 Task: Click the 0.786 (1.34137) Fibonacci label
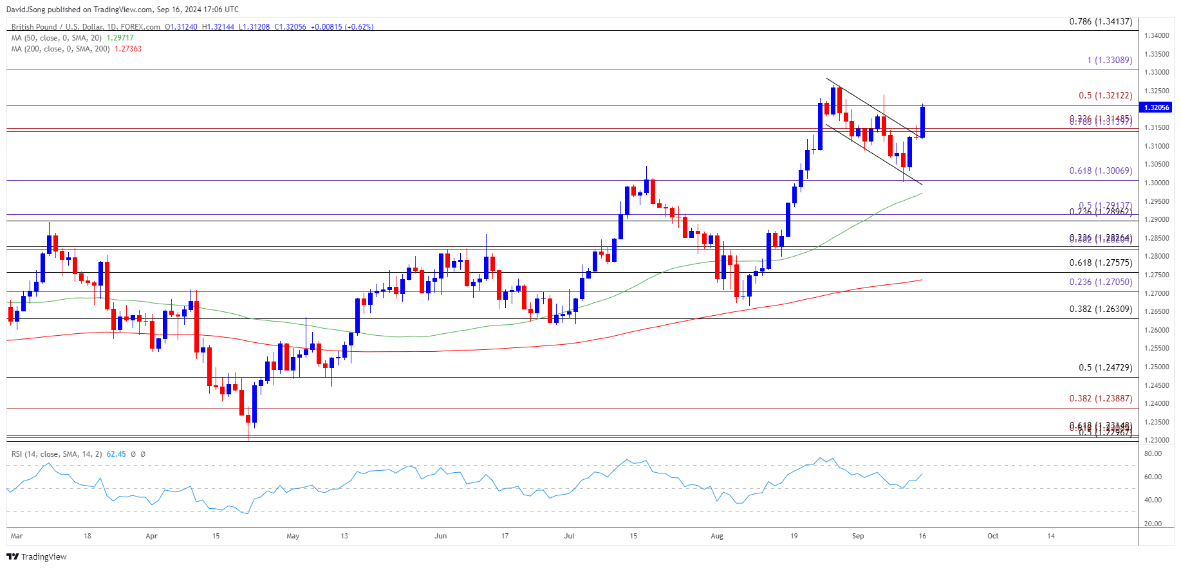tap(1101, 21)
